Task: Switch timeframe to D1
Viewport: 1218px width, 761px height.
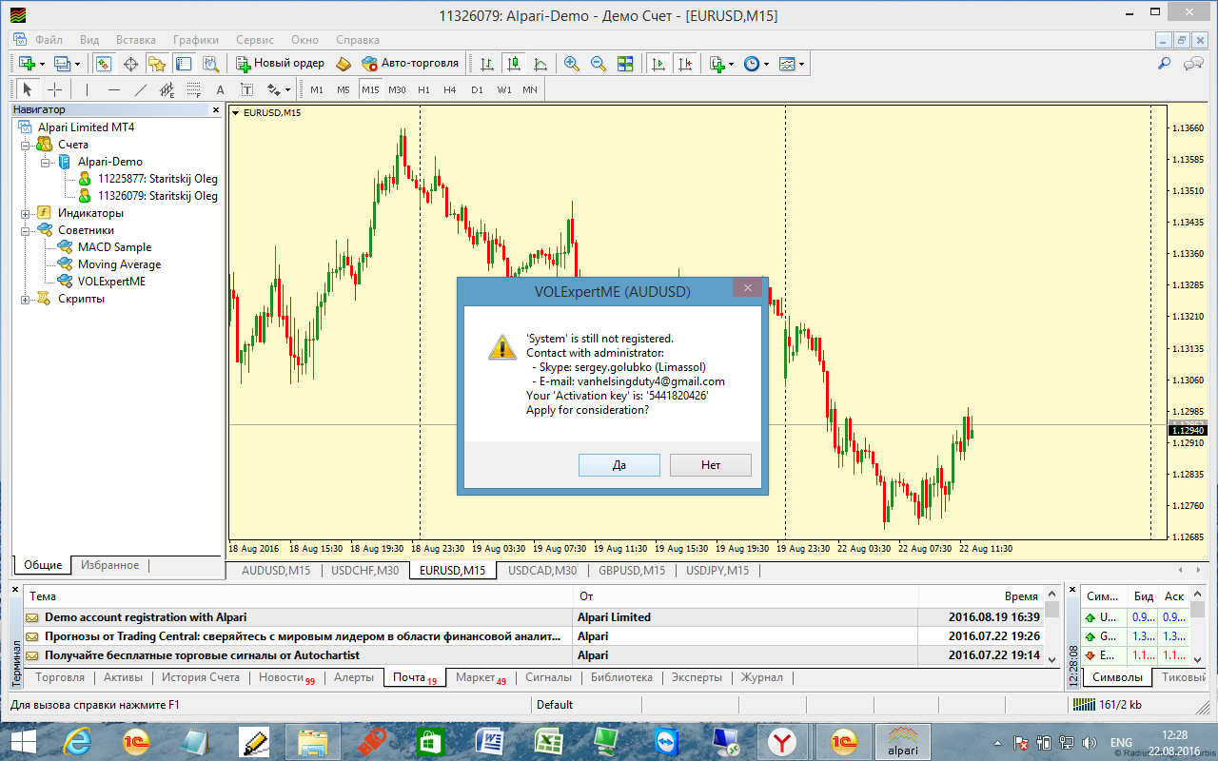Action: (x=477, y=89)
